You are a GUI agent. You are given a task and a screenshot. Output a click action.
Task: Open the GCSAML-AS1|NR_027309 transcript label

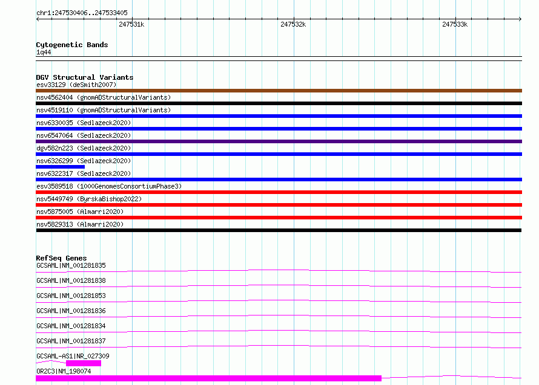[73, 356]
